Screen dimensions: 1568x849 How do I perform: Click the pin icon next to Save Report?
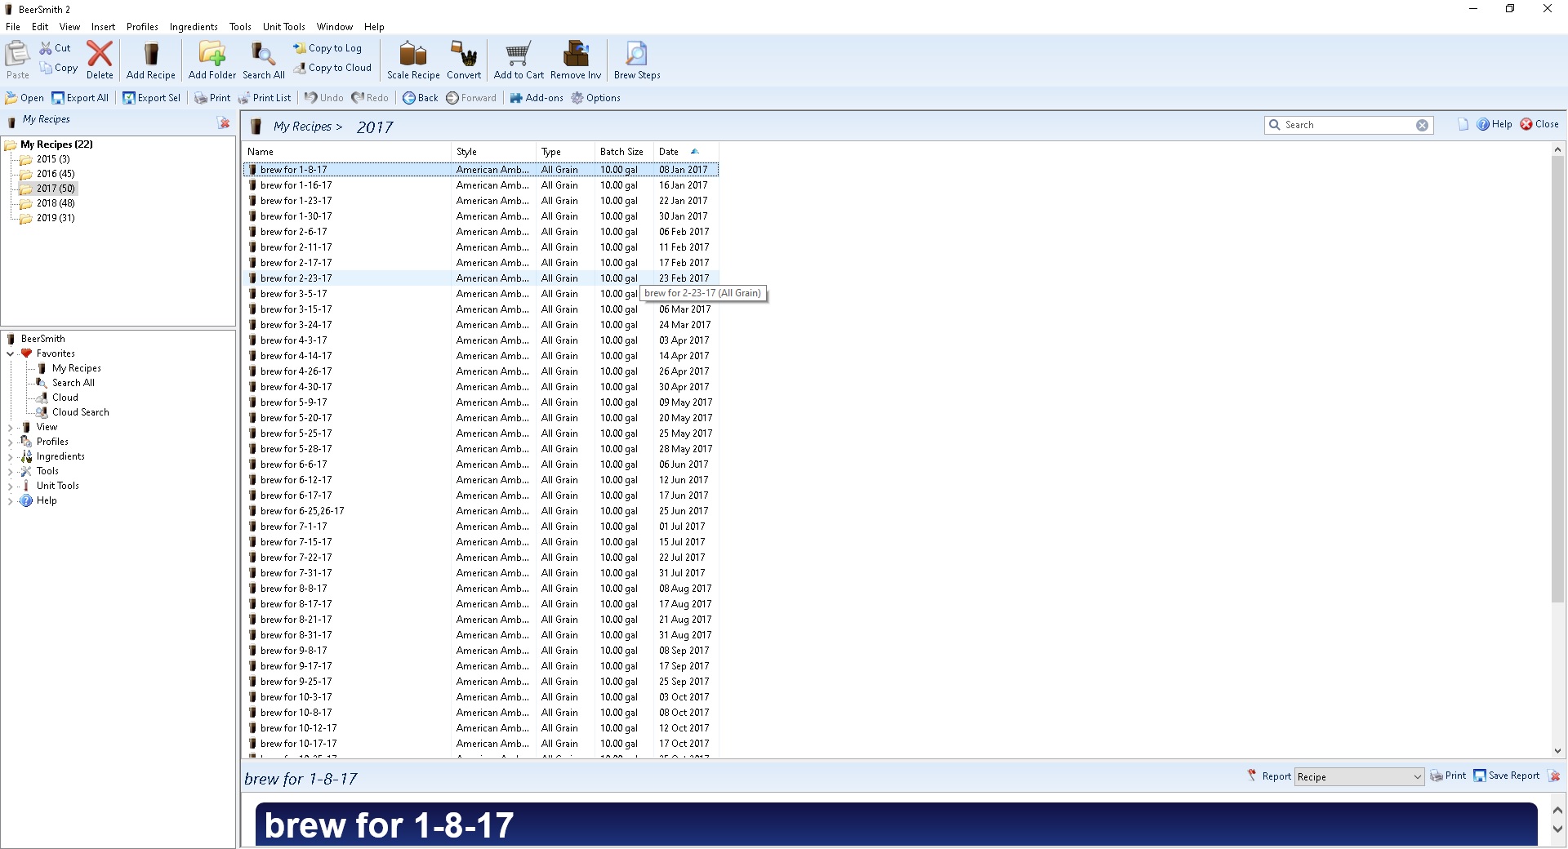coord(1554,776)
